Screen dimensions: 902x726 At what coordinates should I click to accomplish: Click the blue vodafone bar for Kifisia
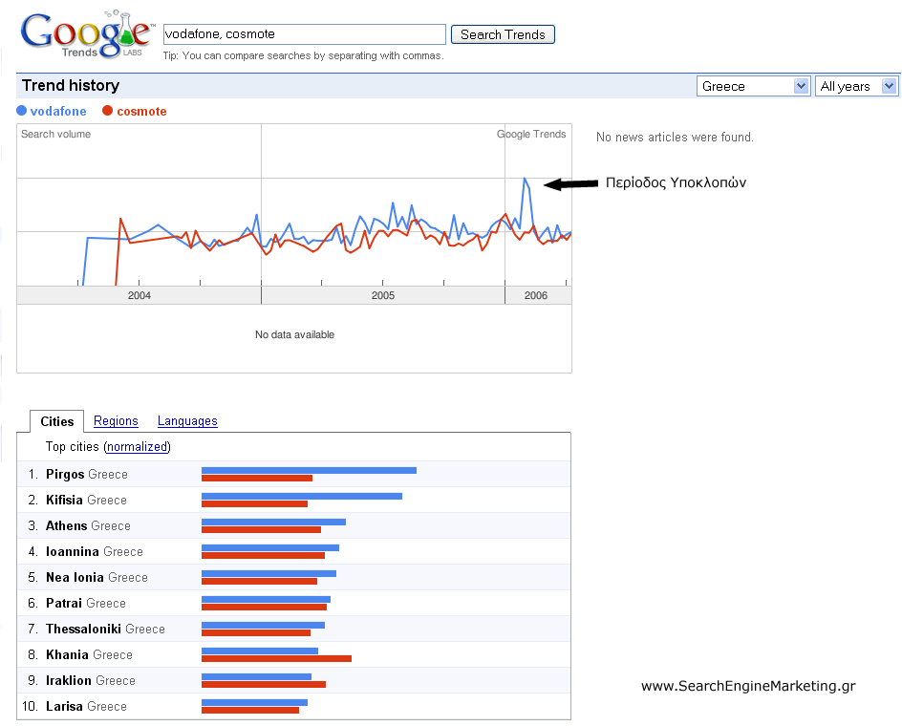[301, 497]
